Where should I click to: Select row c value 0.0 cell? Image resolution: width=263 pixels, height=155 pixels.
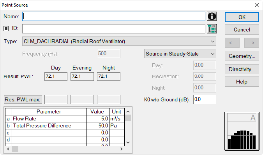(x=98, y=132)
